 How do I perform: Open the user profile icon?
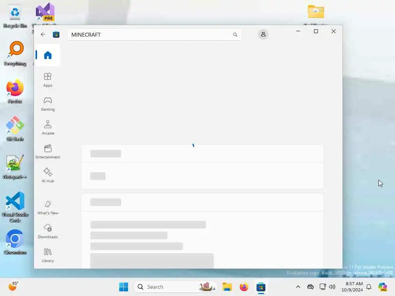tap(263, 34)
